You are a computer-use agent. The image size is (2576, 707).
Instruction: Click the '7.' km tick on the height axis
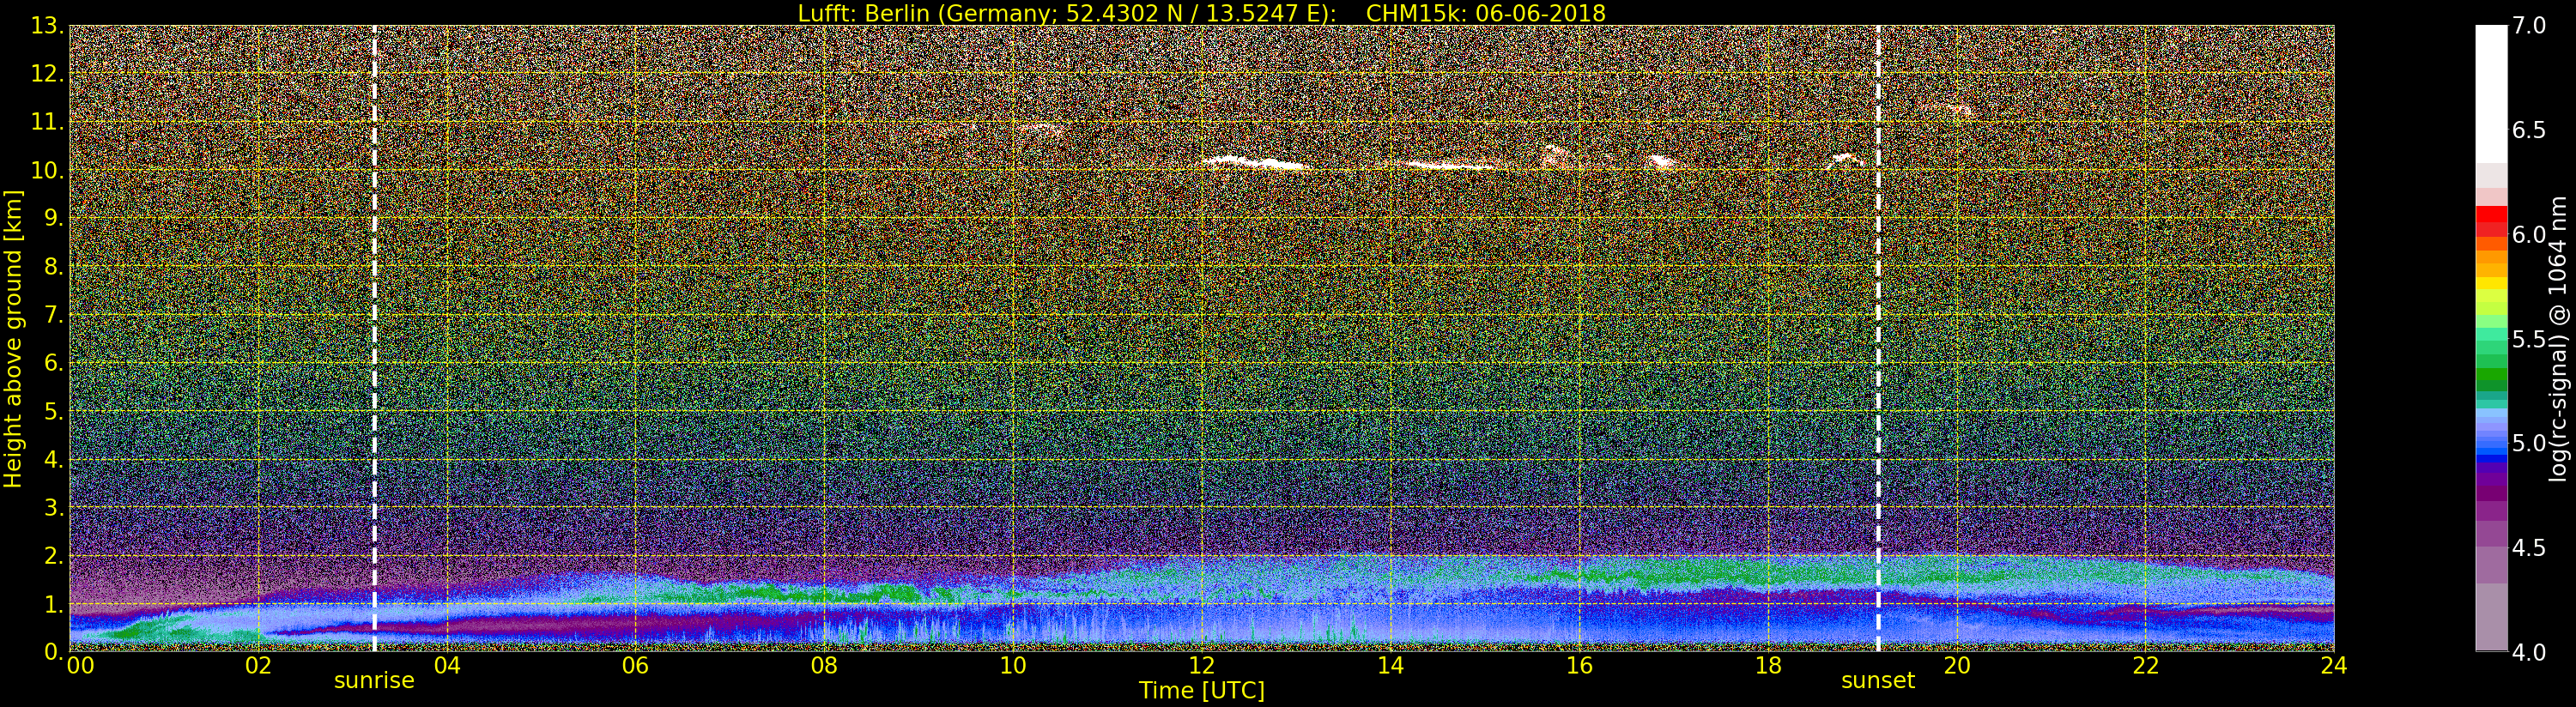pyautogui.click(x=54, y=315)
